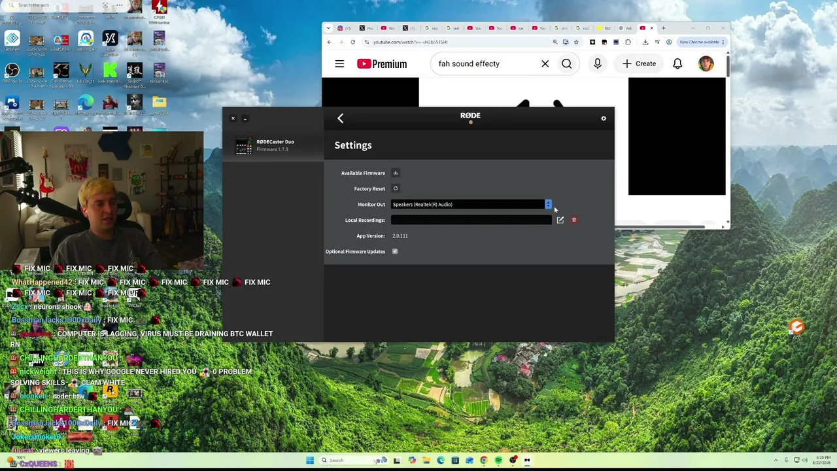837x471 pixels.
Task: Submit the YouTube search with magnifier button
Action: [x=567, y=63]
